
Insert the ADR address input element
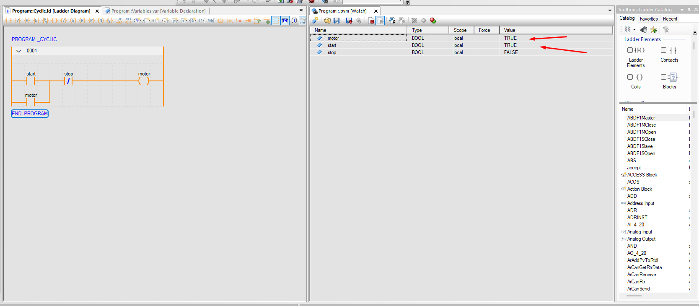(211, 21)
